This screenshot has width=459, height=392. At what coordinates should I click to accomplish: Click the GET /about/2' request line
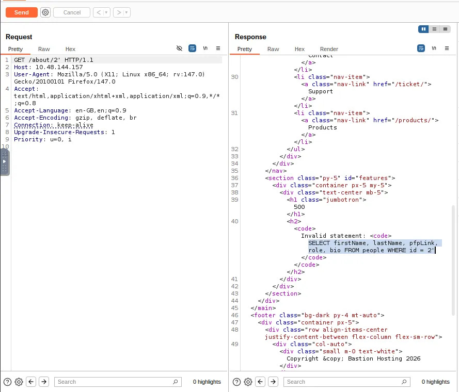point(54,60)
